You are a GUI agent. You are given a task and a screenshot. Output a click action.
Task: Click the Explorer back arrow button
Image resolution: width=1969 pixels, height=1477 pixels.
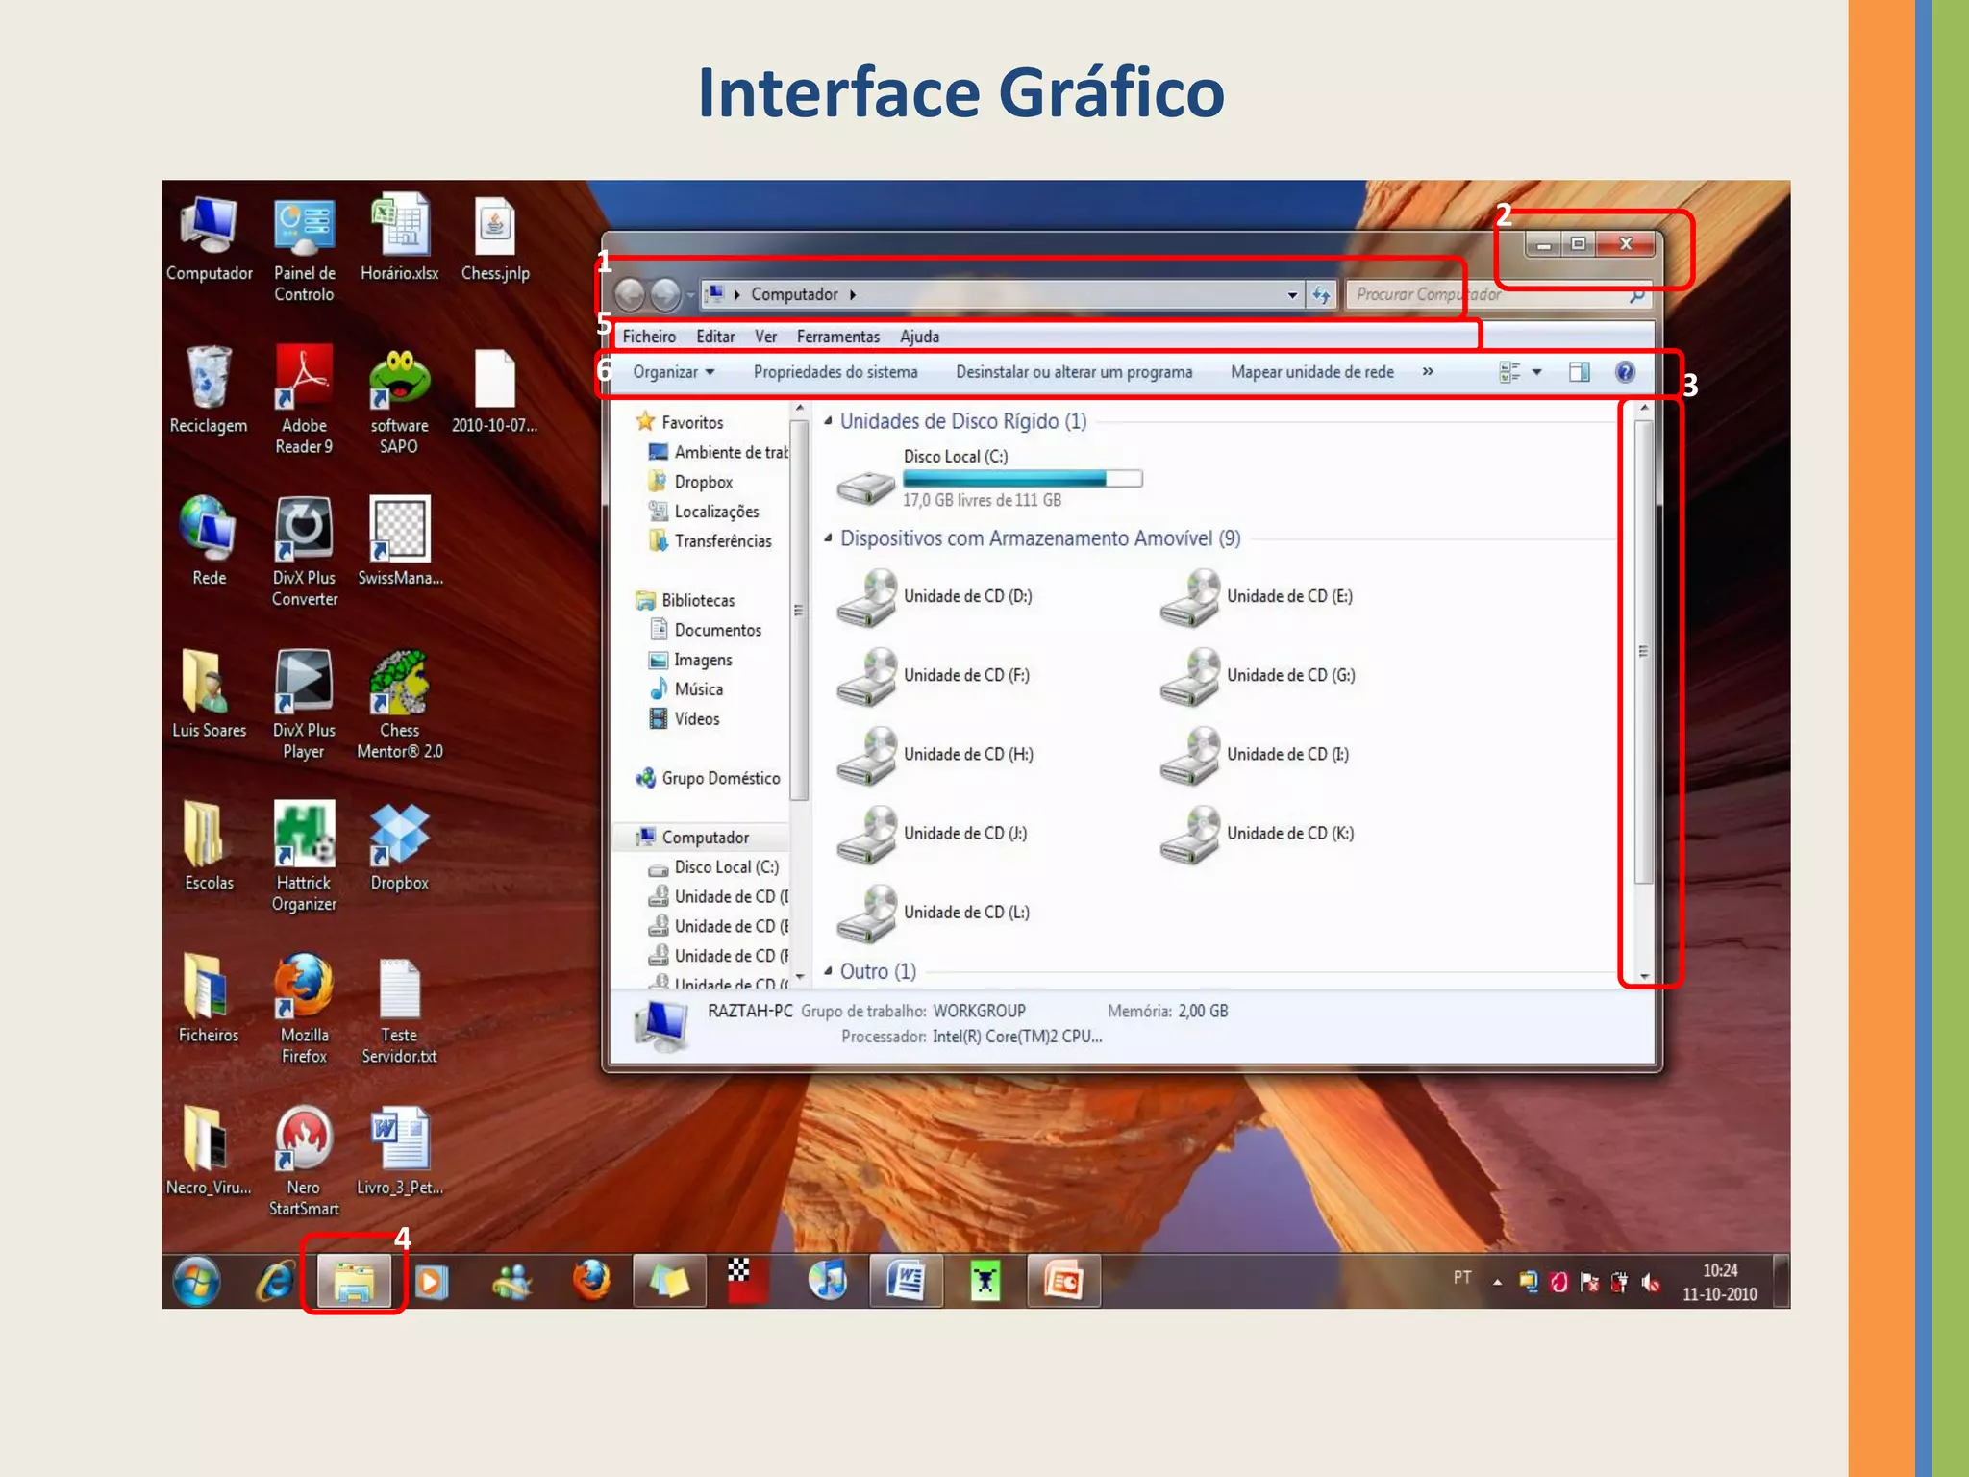click(x=630, y=294)
